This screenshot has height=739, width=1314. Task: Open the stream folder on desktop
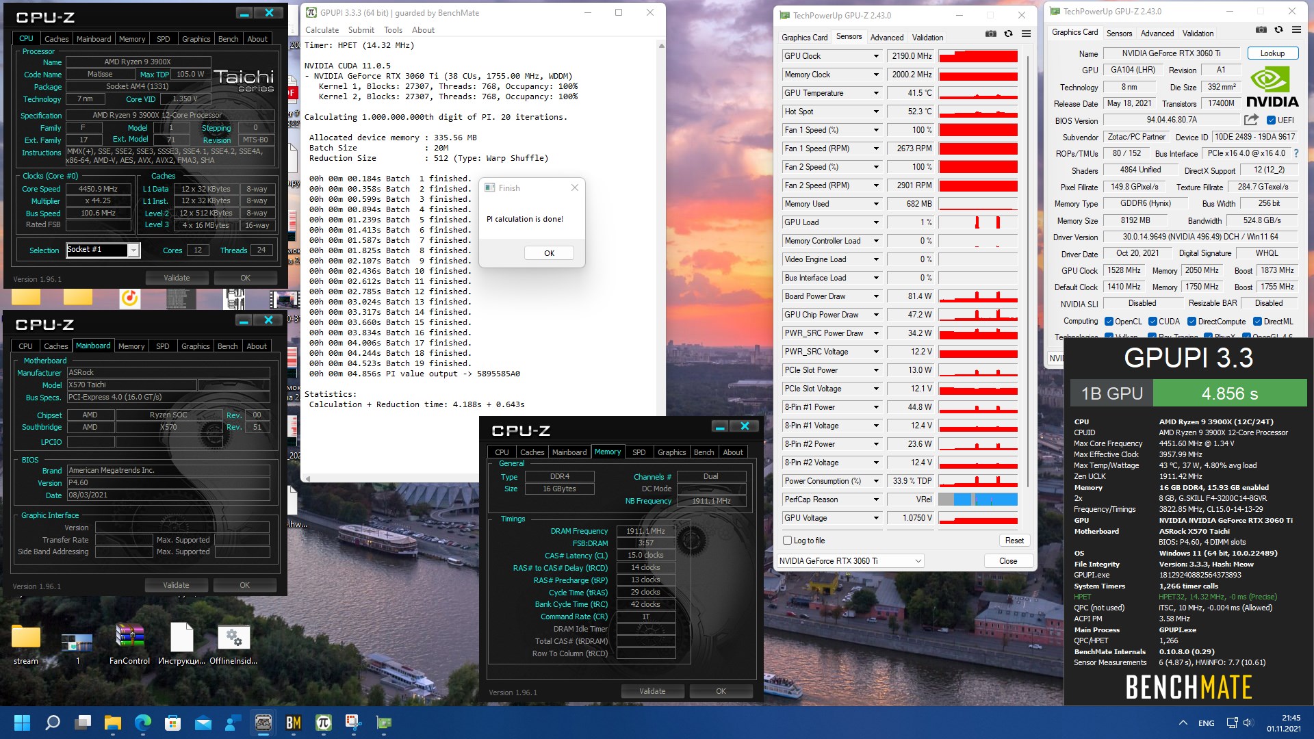(26, 643)
